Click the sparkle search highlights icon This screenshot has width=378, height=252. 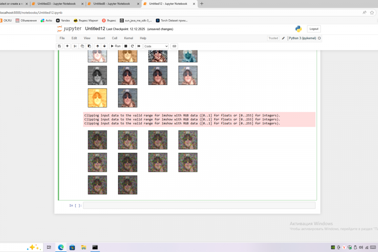[x=34, y=247]
